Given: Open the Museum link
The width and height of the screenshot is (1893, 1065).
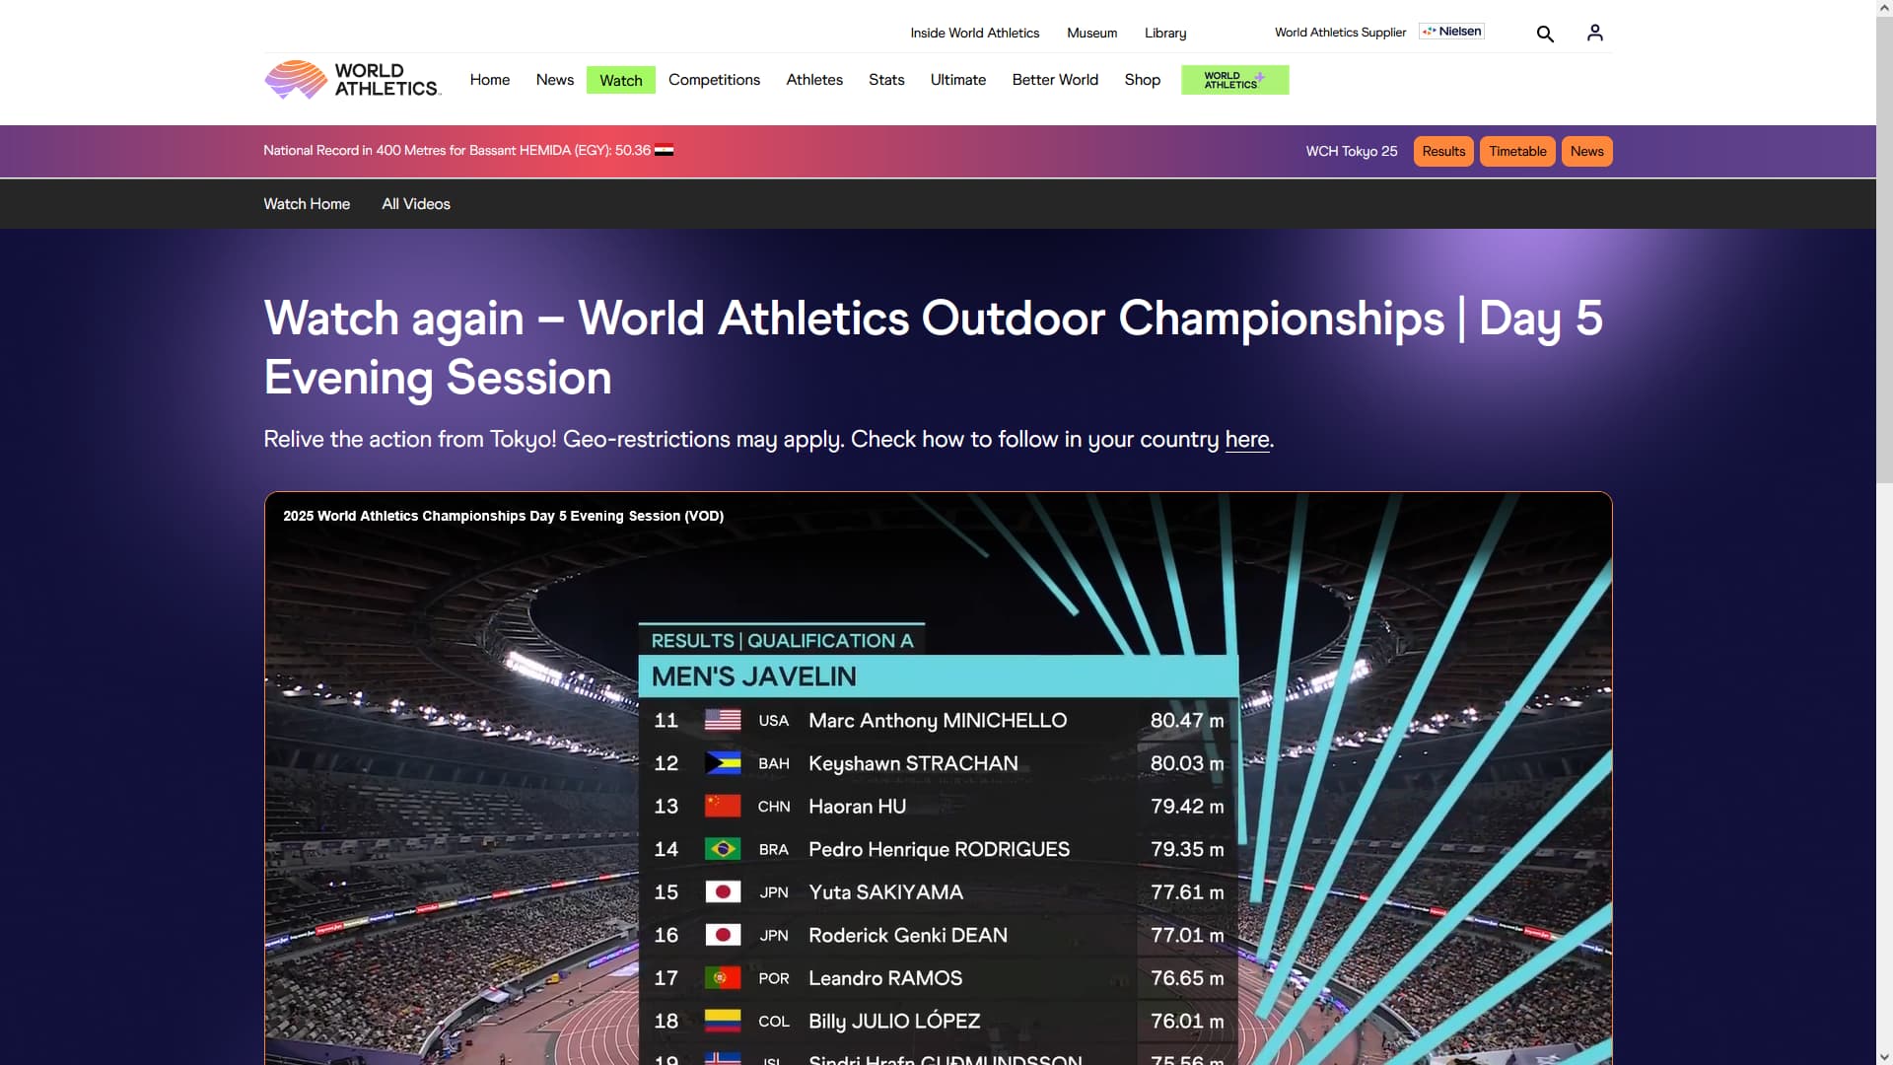Looking at the screenshot, I should 1091,33.
